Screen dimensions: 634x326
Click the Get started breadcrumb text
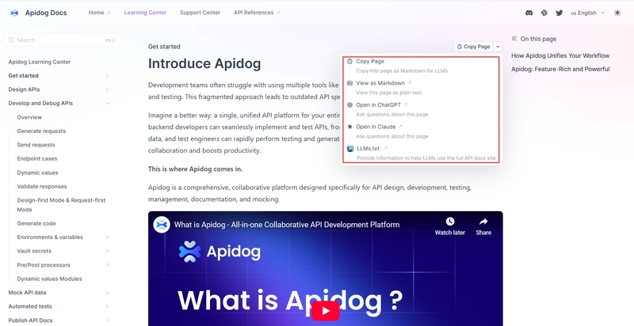(x=164, y=47)
